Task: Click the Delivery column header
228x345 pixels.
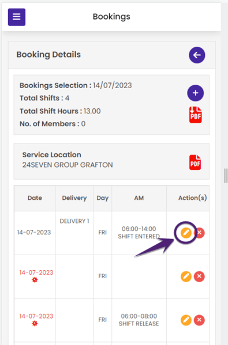Action: 74,198
